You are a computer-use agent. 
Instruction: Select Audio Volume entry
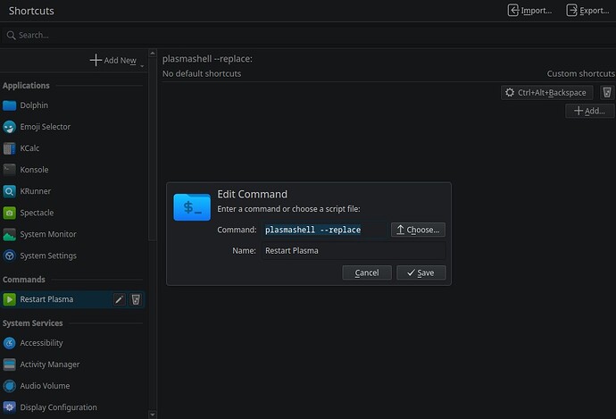tap(73, 386)
